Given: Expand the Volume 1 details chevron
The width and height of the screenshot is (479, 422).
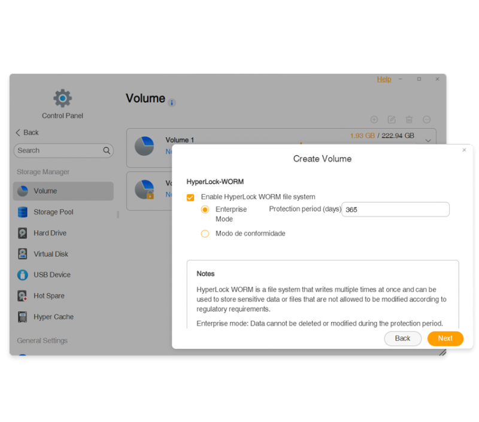Looking at the screenshot, I should pyautogui.click(x=428, y=141).
